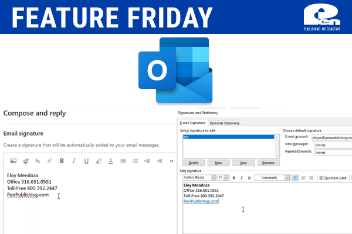Viewport: 352px width, 234px height.
Task: Apply numbered list formatting
Action: (x=135, y=161)
